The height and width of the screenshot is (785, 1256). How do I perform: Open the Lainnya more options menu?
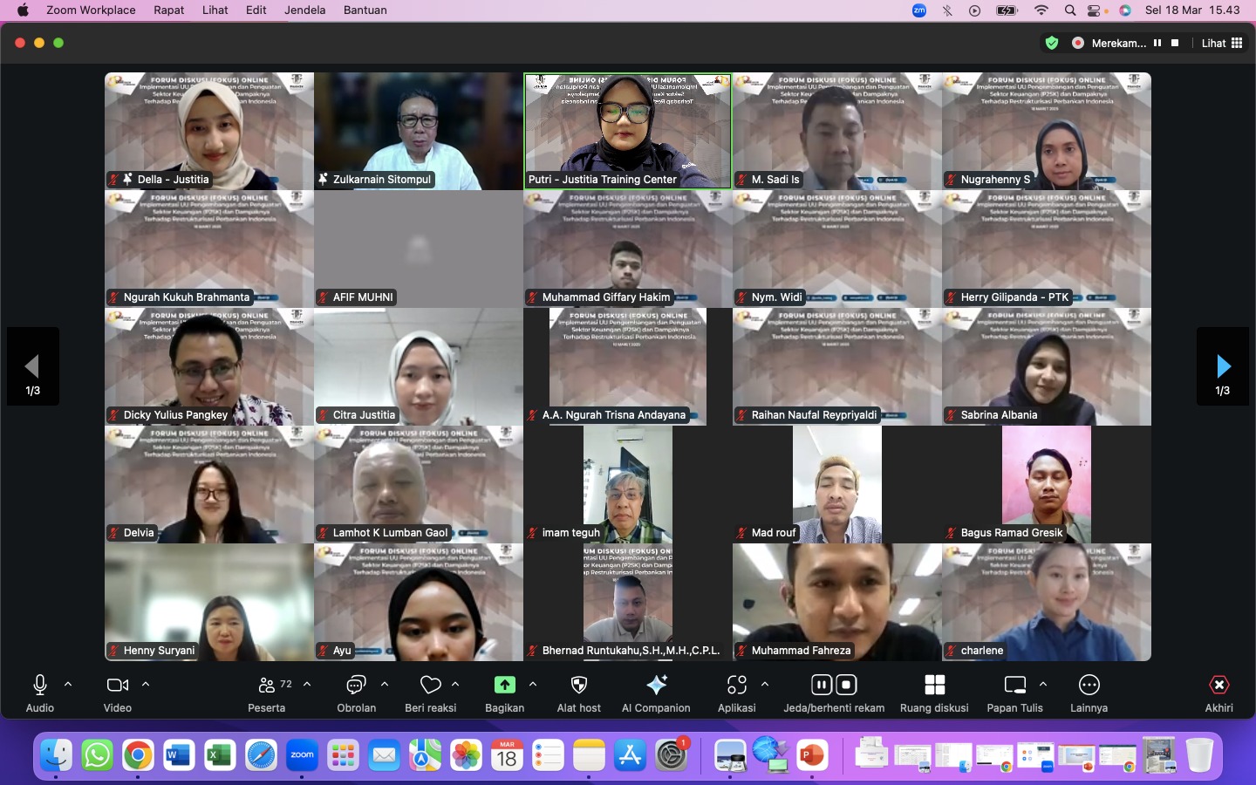1089,686
